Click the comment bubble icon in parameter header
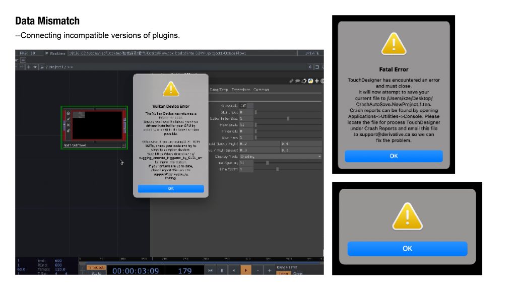 tap(297, 81)
